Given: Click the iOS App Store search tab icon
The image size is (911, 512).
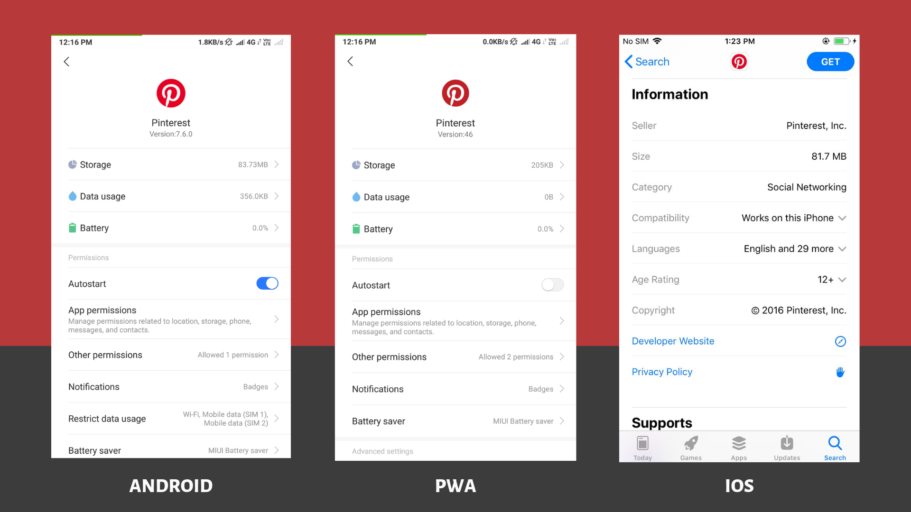Looking at the screenshot, I should (834, 444).
